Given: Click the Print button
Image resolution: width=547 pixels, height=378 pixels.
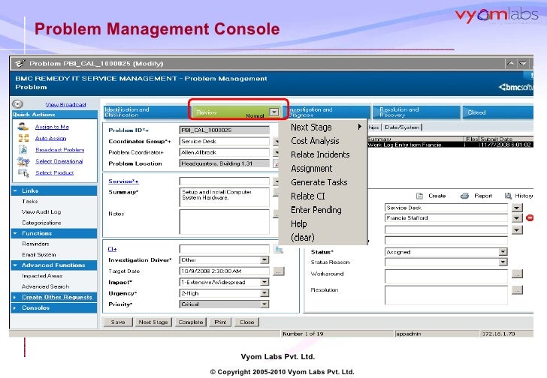Looking at the screenshot, I should click(220, 322).
